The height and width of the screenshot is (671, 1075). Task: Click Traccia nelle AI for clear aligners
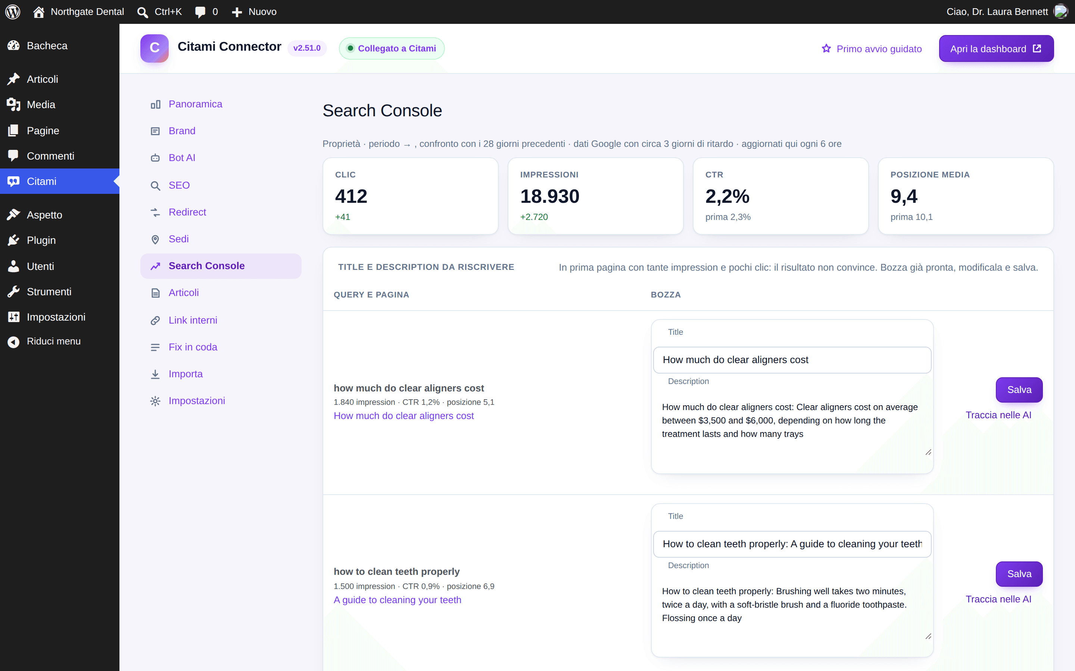[x=998, y=415]
